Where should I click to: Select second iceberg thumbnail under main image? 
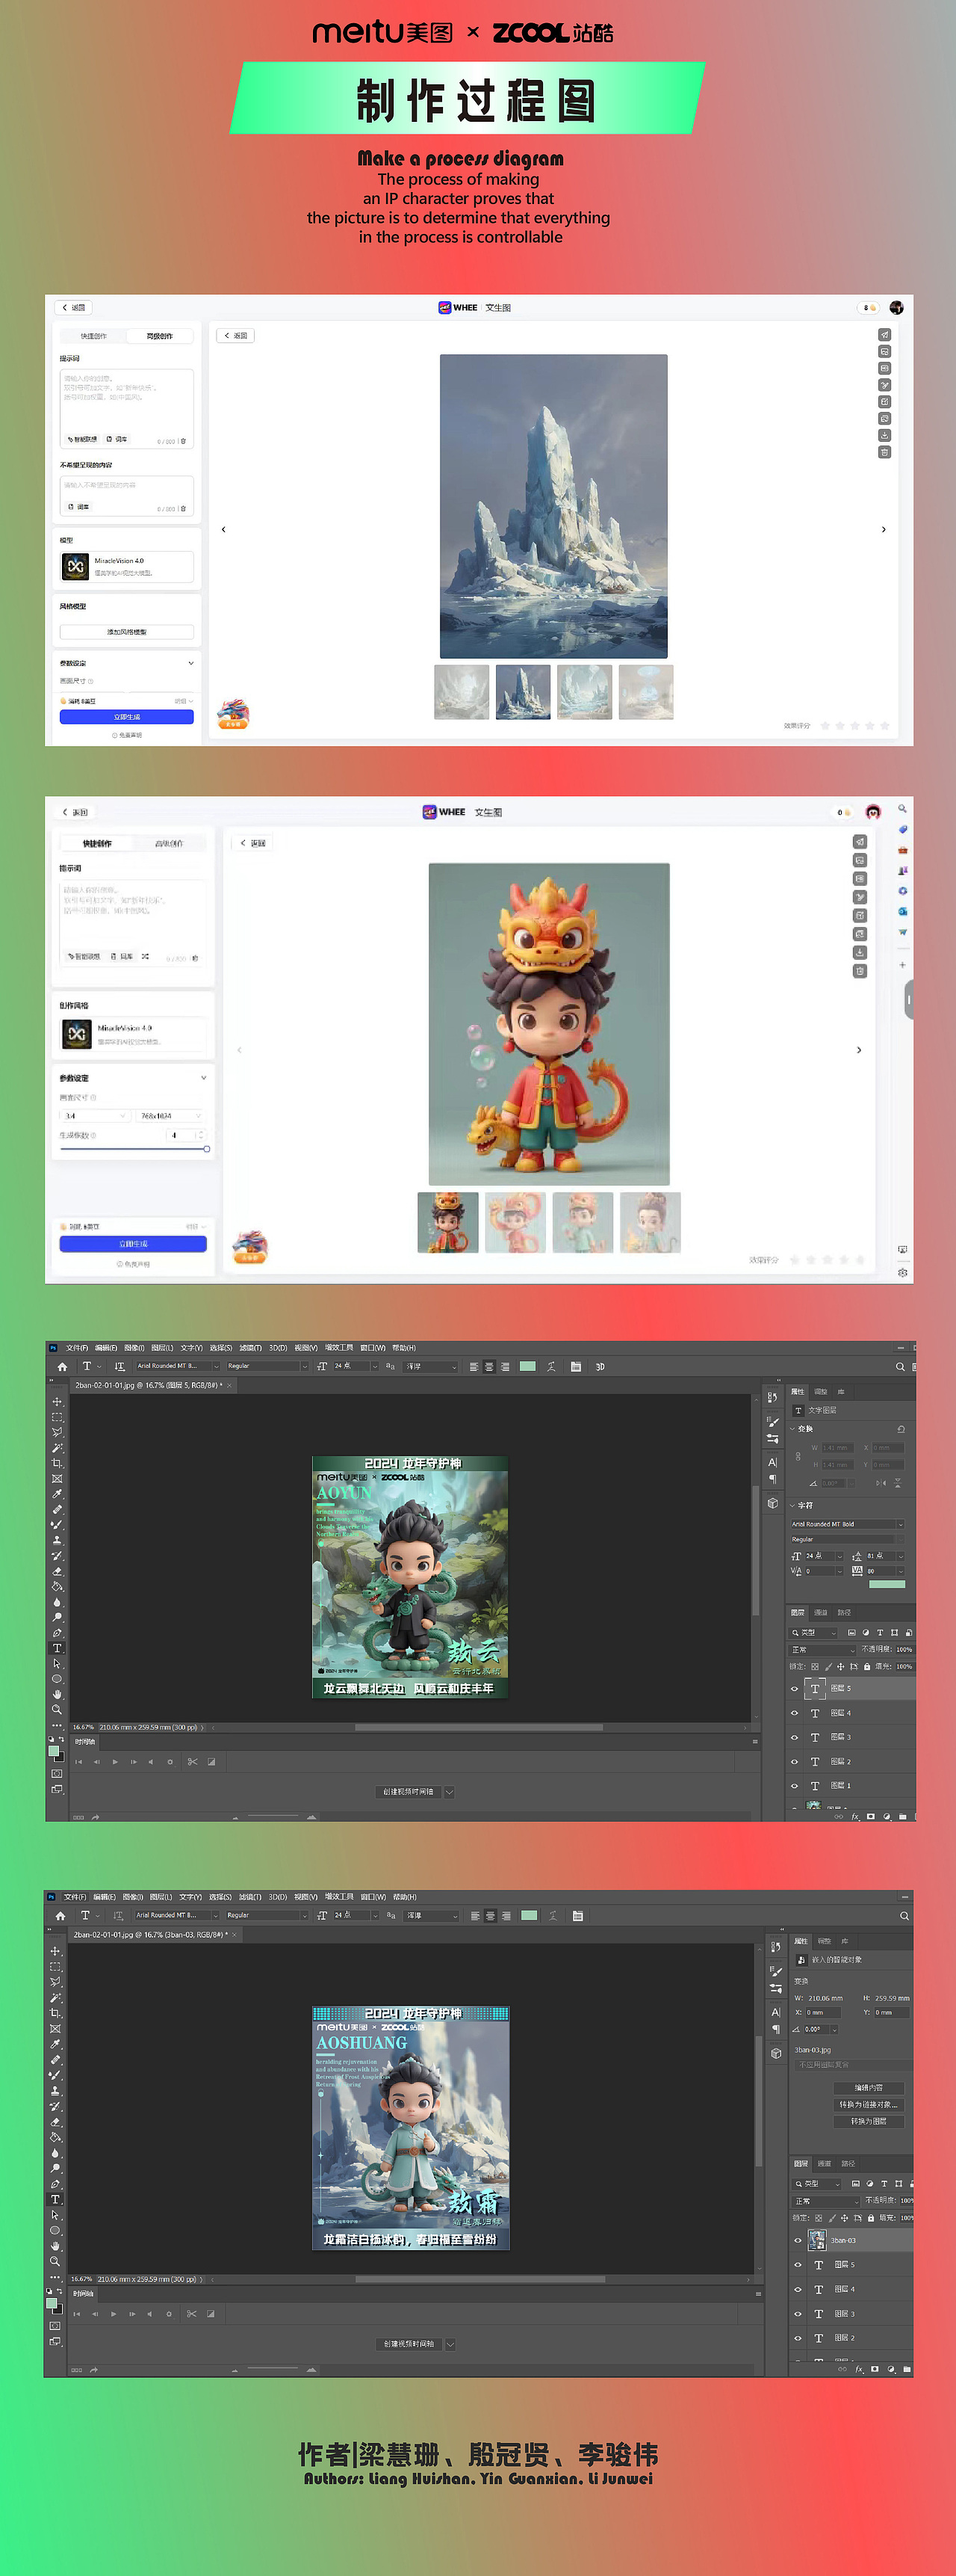523,692
